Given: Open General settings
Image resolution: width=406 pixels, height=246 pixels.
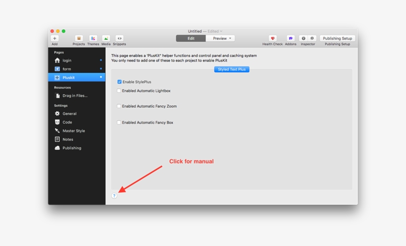Looking at the screenshot, I should [77, 114].
